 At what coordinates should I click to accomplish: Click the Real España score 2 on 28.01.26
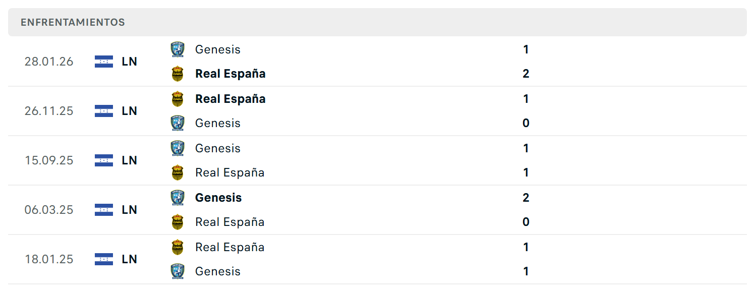[x=526, y=74]
